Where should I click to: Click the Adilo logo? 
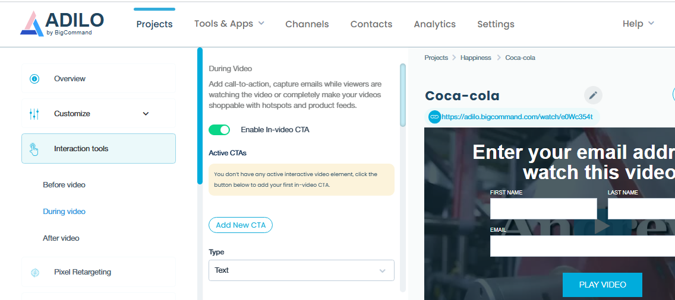62,24
